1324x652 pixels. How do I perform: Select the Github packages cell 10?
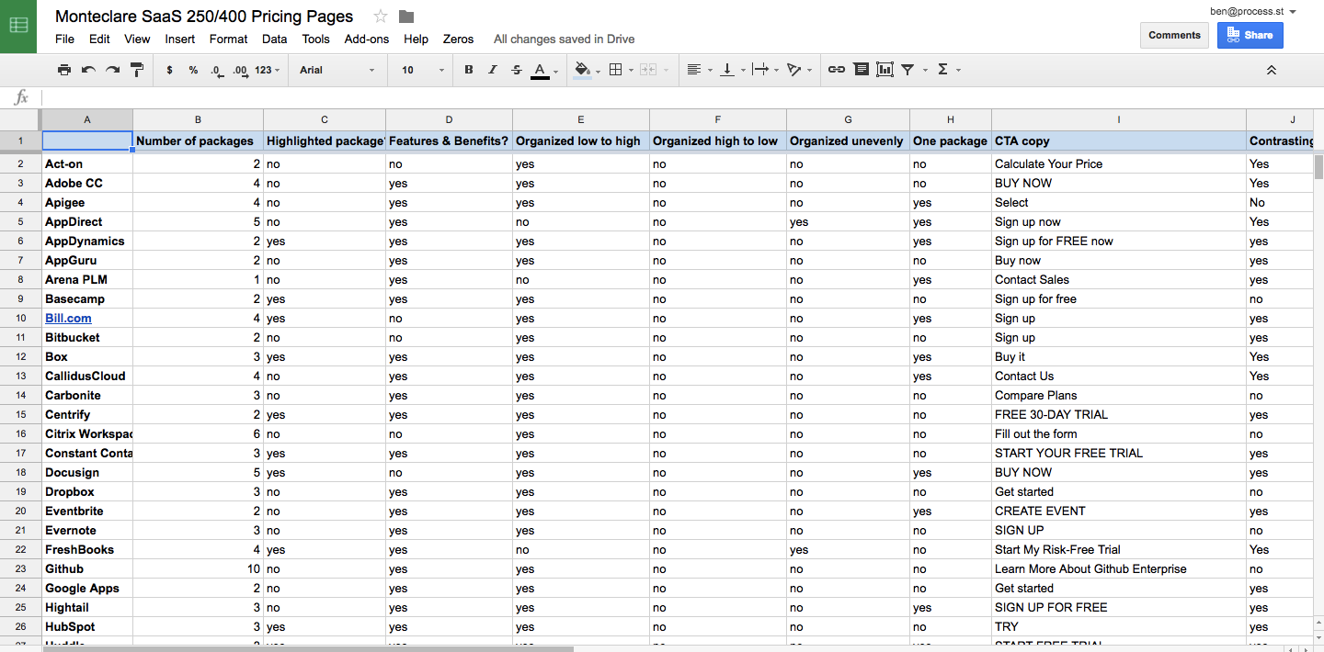(198, 569)
